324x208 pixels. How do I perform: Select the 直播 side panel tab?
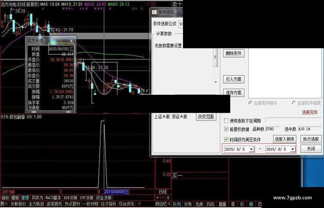tap(222, 204)
